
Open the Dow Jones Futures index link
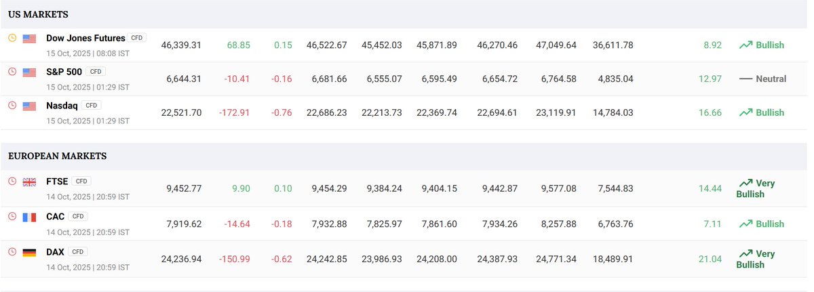click(85, 38)
